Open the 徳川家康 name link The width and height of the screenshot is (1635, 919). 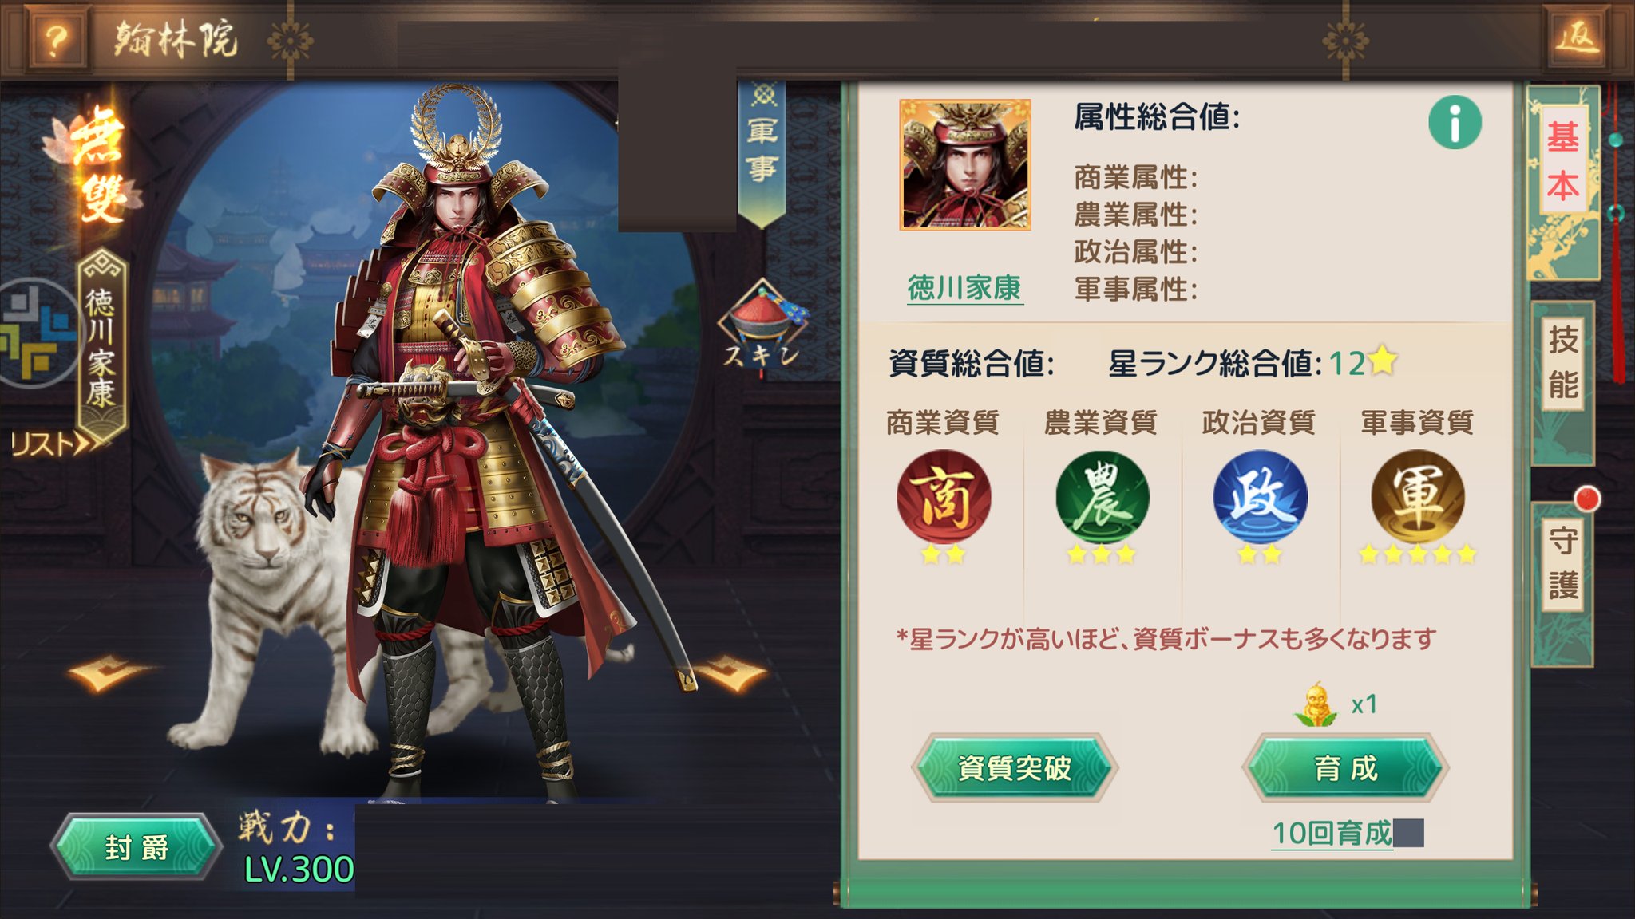coord(964,288)
